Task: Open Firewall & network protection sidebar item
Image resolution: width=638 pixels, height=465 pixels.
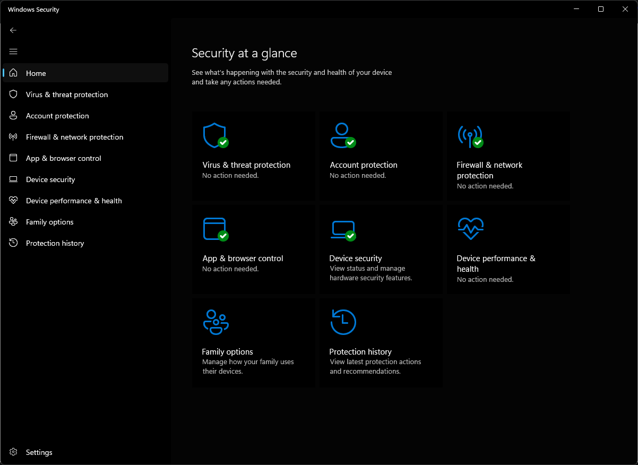Action: pos(85,137)
